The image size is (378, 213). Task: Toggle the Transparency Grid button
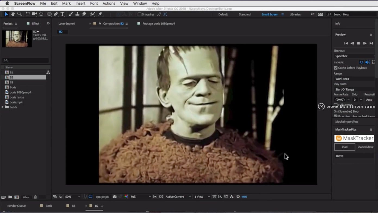click(x=161, y=196)
